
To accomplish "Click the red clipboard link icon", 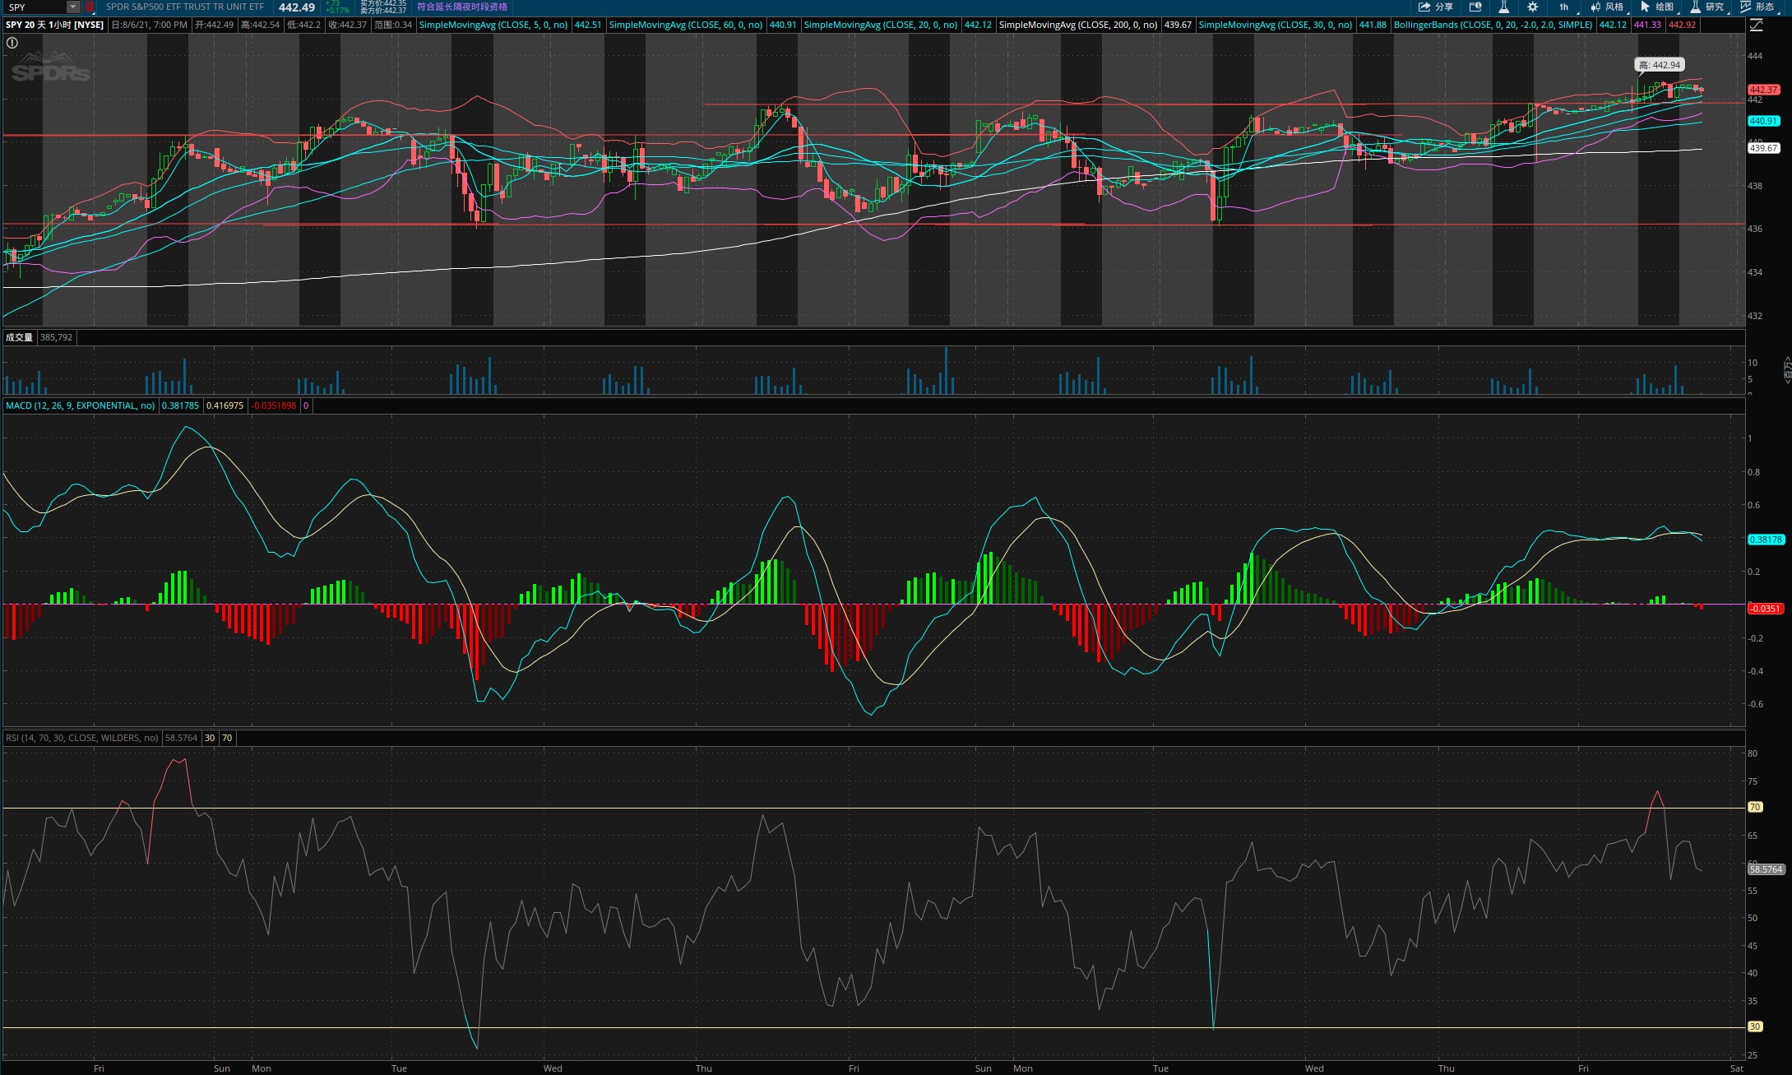I will (90, 7).
